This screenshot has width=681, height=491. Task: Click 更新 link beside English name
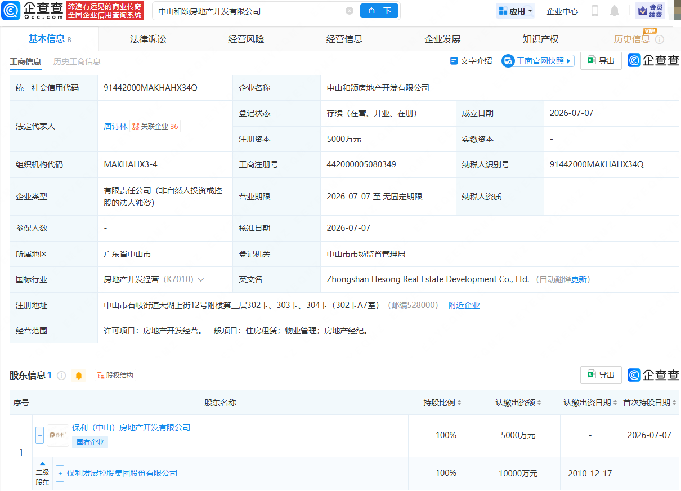pyautogui.click(x=579, y=279)
